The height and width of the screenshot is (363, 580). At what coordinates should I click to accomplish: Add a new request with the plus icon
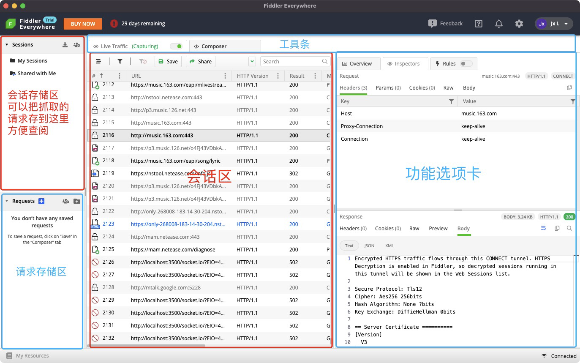point(41,201)
